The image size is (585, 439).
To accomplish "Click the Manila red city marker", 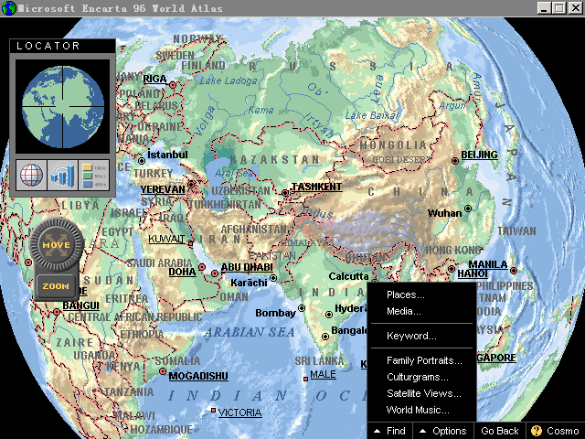I will pos(514,271).
